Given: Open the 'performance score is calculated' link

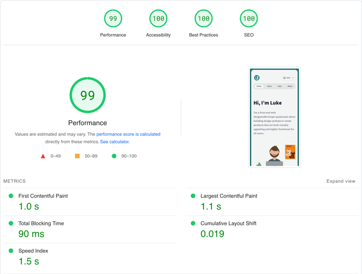Looking at the screenshot, I should click(128, 134).
